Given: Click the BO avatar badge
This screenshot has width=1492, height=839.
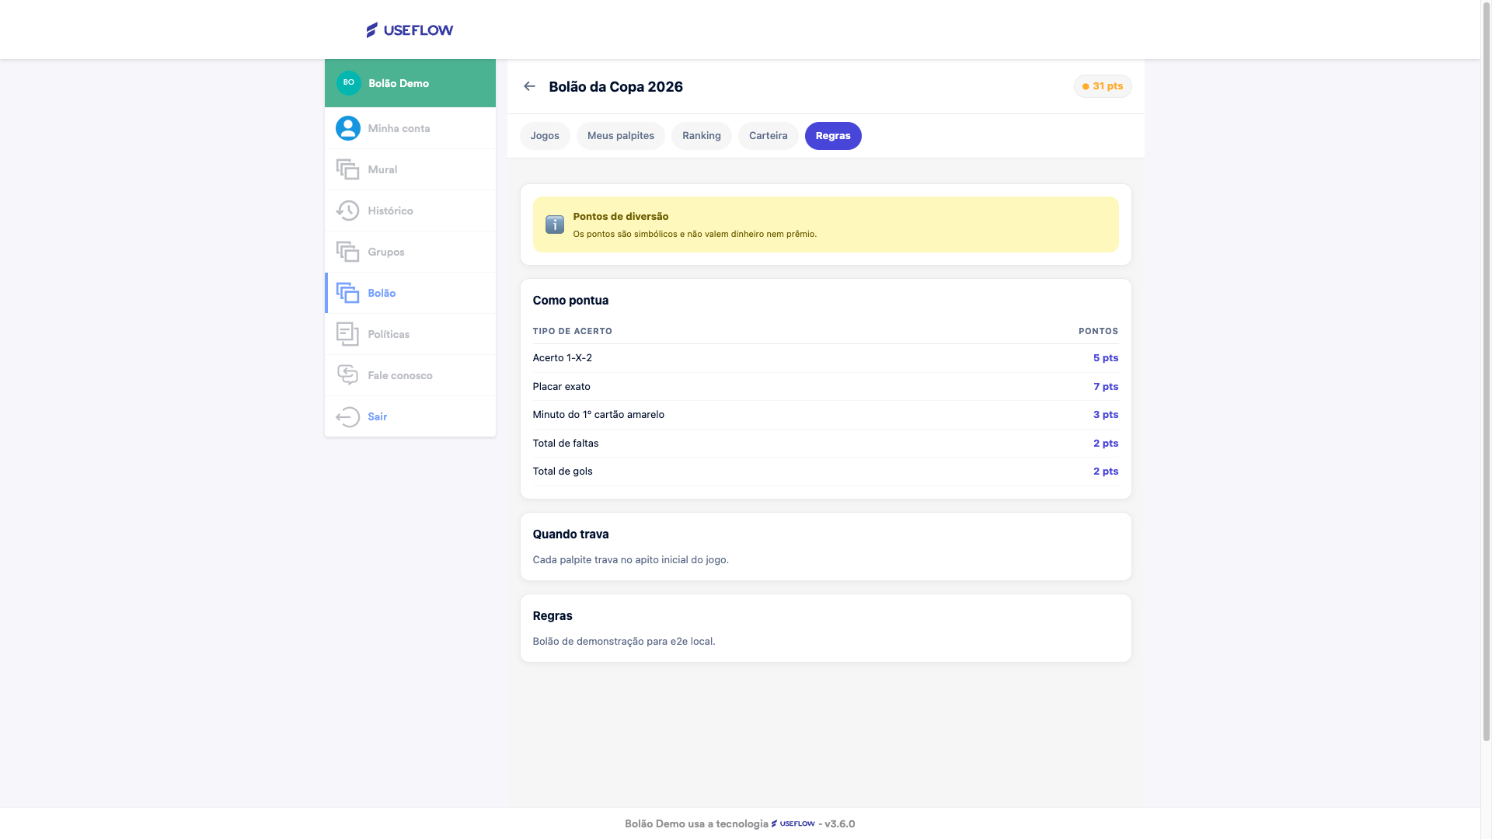Looking at the screenshot, I should click(x=348, y=83).
